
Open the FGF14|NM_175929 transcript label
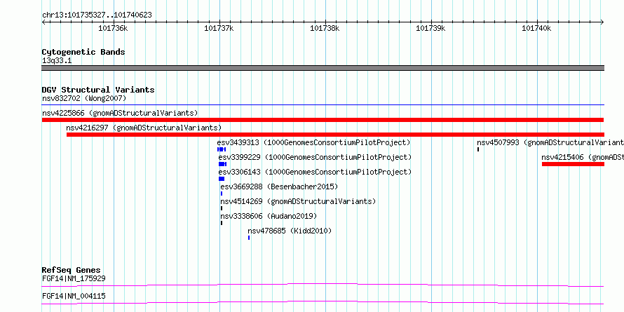point(74,278)
